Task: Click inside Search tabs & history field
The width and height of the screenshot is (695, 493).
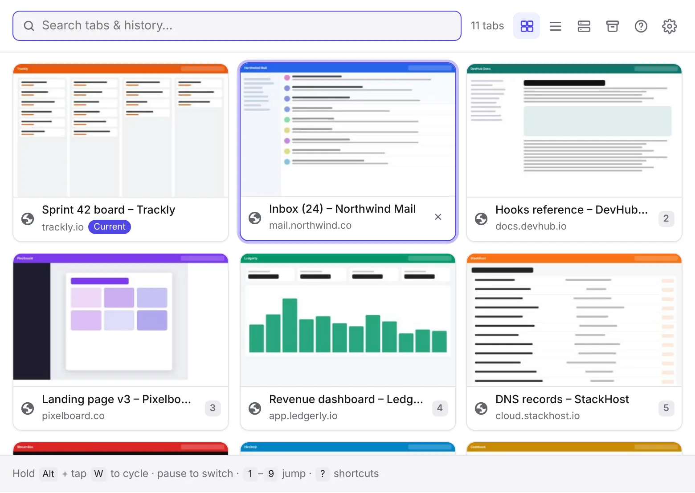Action: (x=237, y=26)
